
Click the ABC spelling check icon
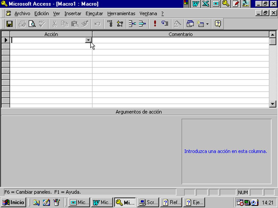42,24
